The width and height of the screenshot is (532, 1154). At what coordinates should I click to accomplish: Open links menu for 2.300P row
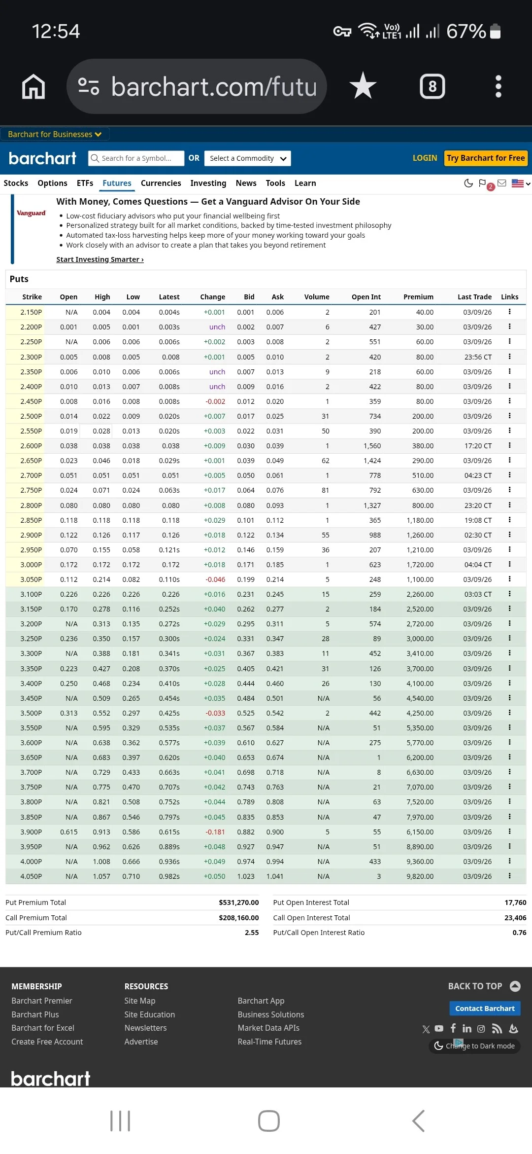pyautogui.click(x=509, y=357)
